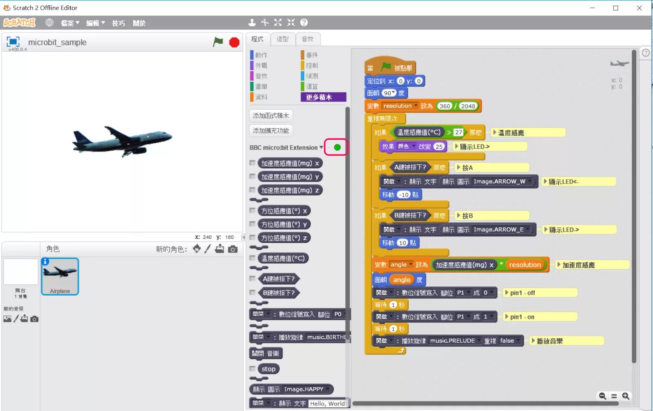Check the A button pressed reporter

(x=252, y=279)
